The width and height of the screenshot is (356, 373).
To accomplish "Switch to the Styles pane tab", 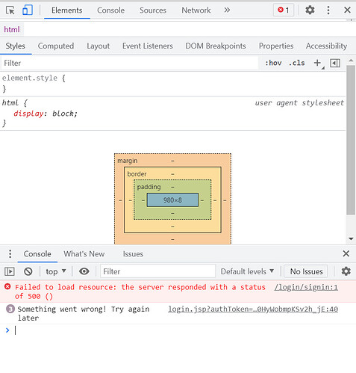I will [x=16, y=46].
